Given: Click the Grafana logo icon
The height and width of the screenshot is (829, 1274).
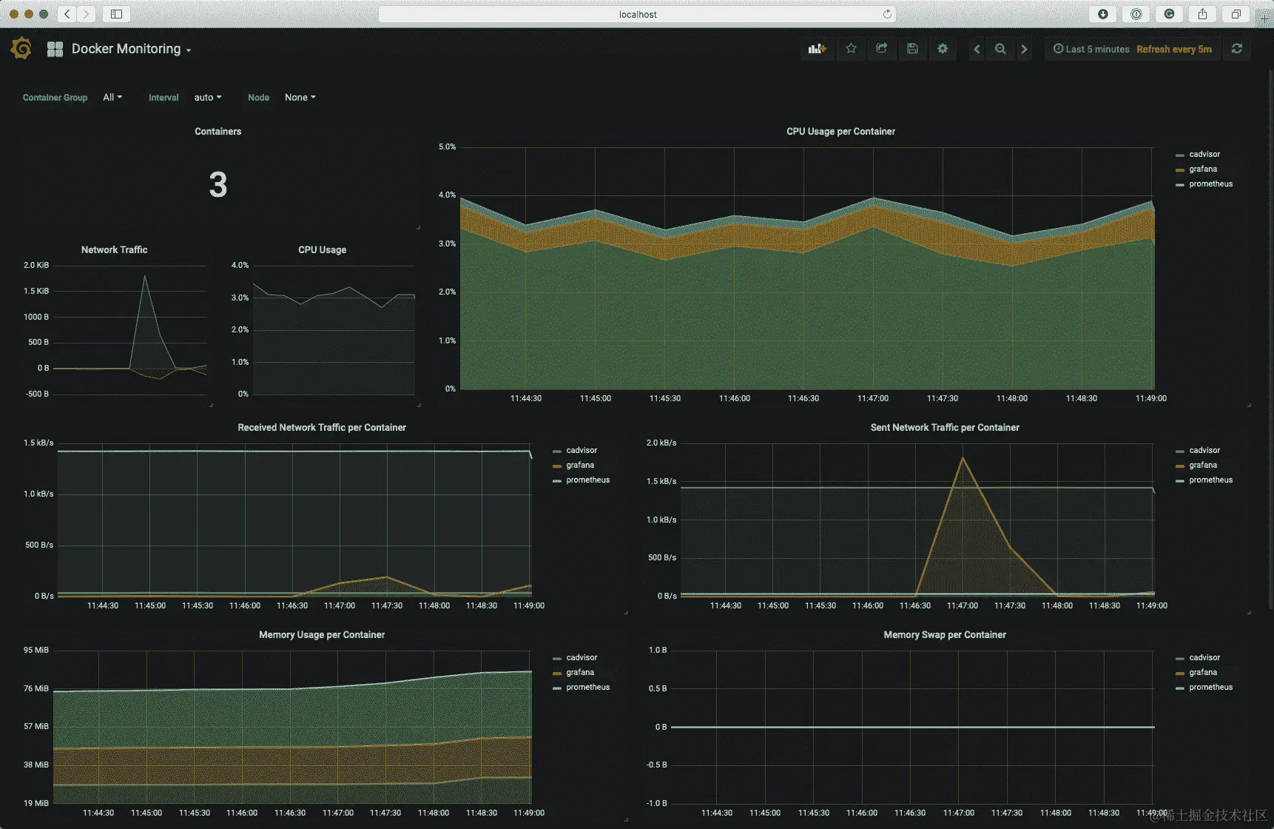Looking at the screenshot, I should click(x=21, y=49).
